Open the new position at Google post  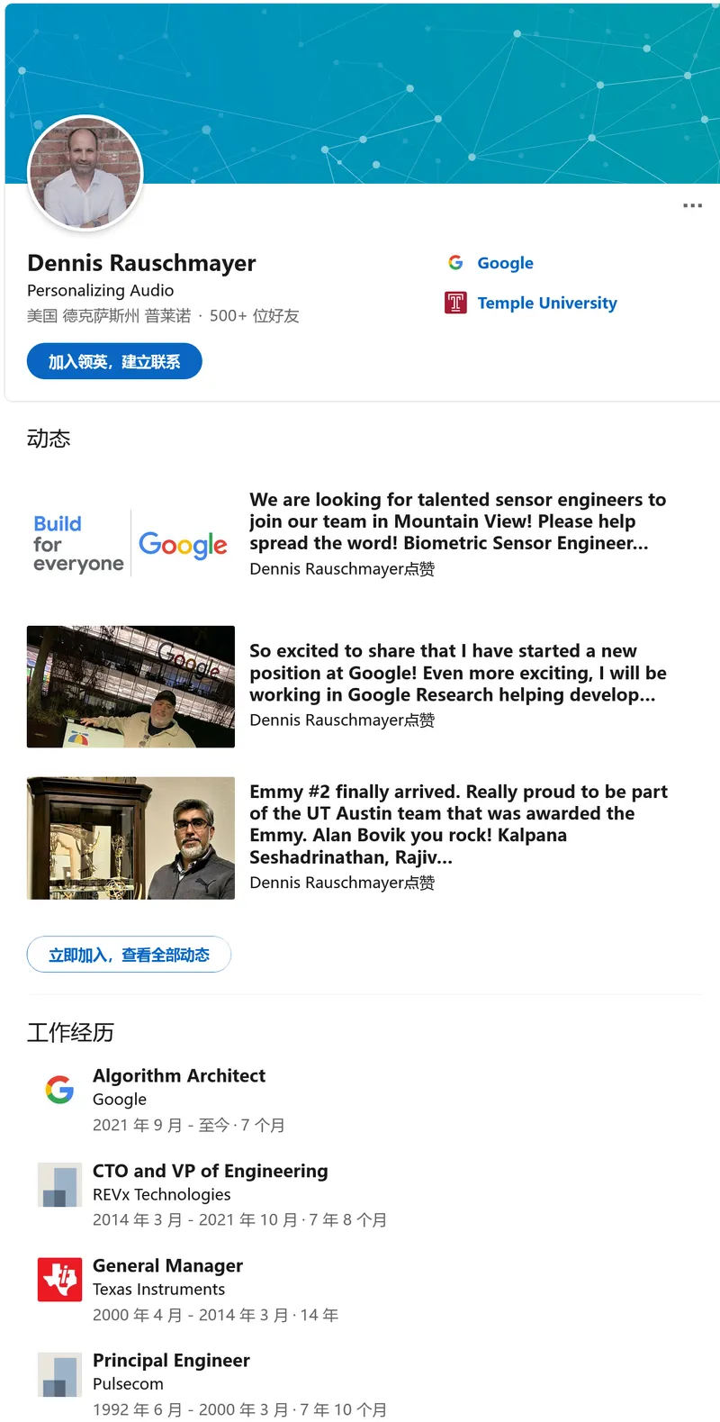(457, 673)
